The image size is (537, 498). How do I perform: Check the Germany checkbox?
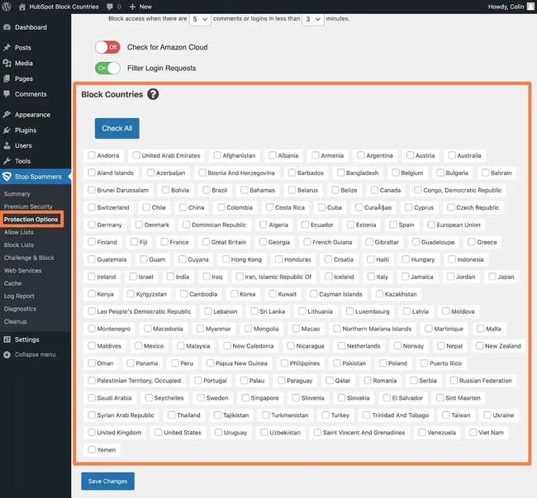tap(92, 225)
